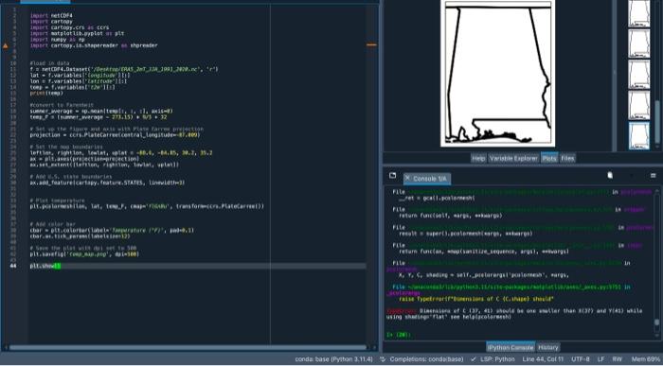Image resolution: width=663 pixels, height=366 pixels.
Task: Switch to the Variable Explorer tab
Action: [513, 158]
